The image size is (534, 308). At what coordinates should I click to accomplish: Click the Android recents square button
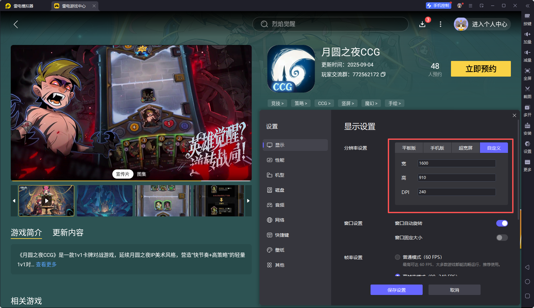click(527, 296)
